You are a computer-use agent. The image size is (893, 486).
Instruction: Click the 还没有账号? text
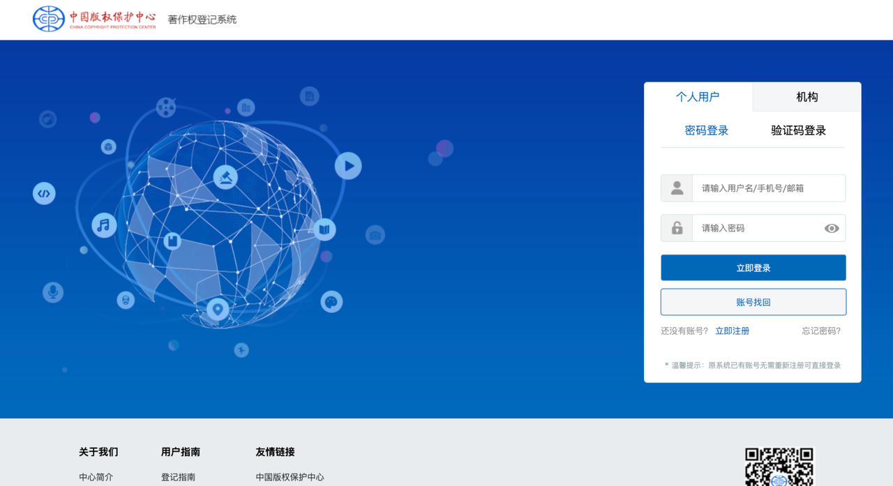click(684, 331)
